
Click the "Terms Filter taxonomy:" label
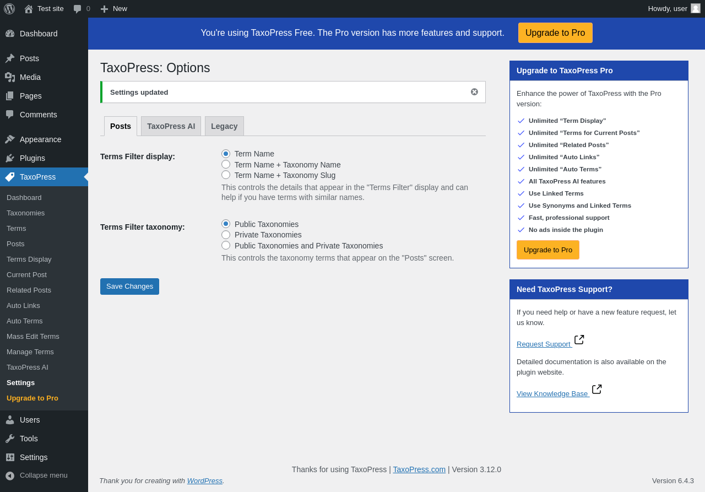(143, 227)
